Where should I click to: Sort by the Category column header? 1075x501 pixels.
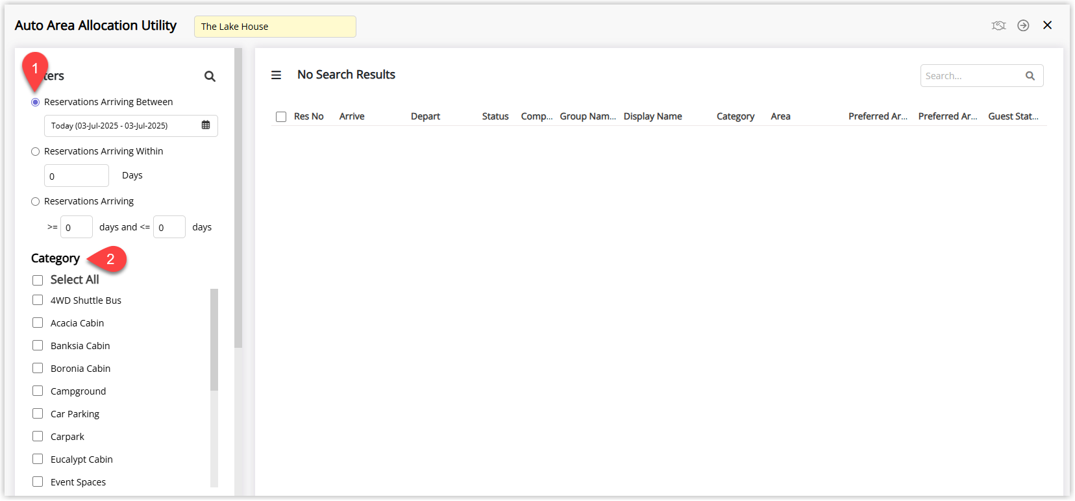tap(735, 117)
